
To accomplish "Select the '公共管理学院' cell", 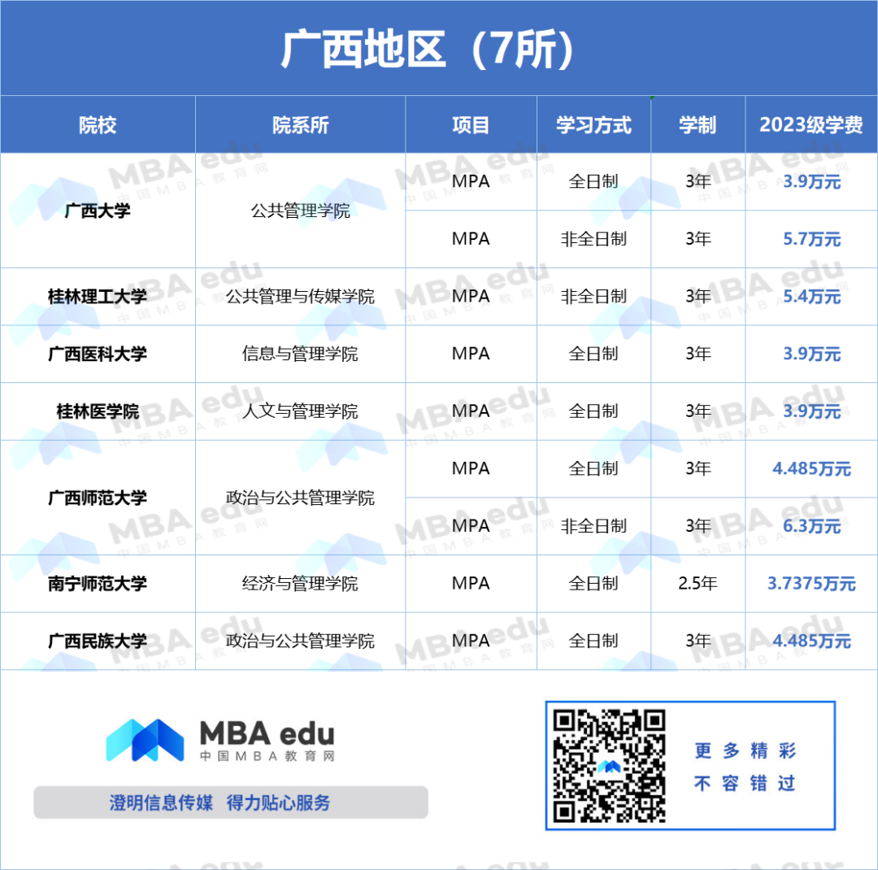I will tap(300, 211).
